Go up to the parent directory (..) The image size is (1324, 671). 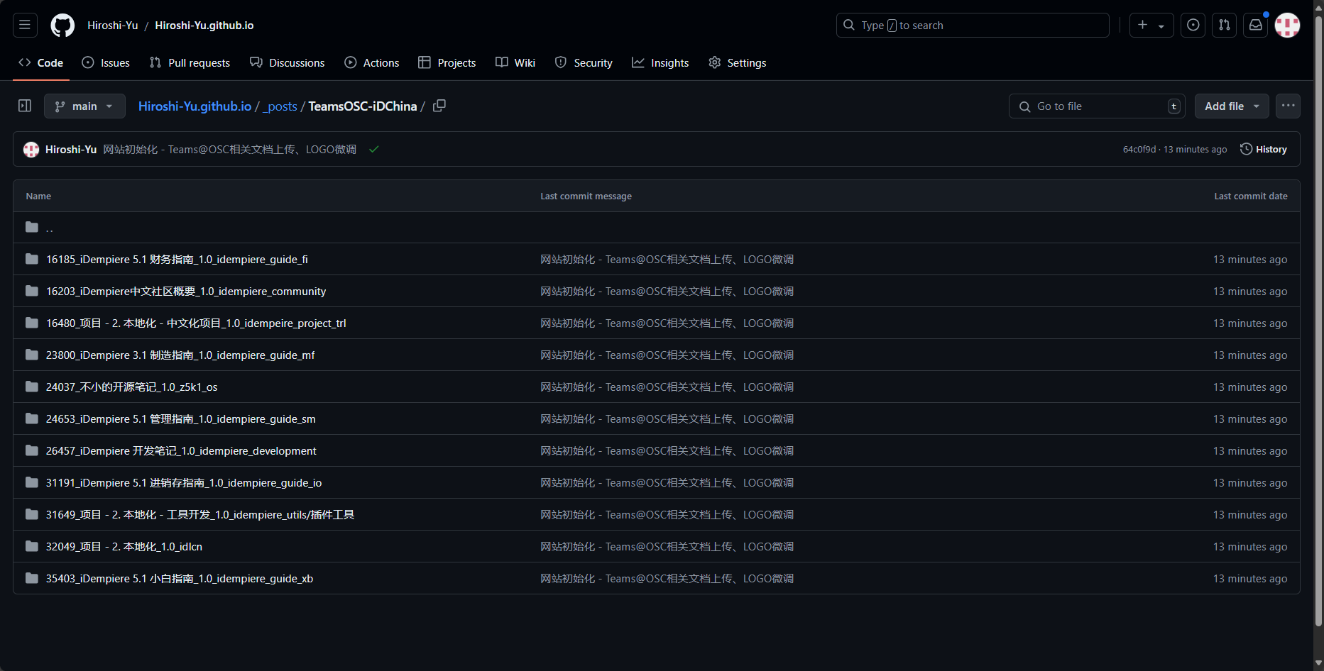pos(50,228)
